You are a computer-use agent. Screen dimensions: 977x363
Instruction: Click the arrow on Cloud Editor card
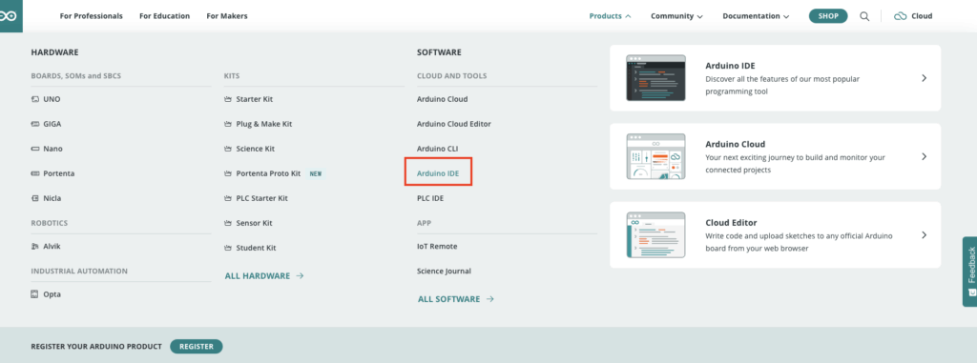click(x=924, y=234)
